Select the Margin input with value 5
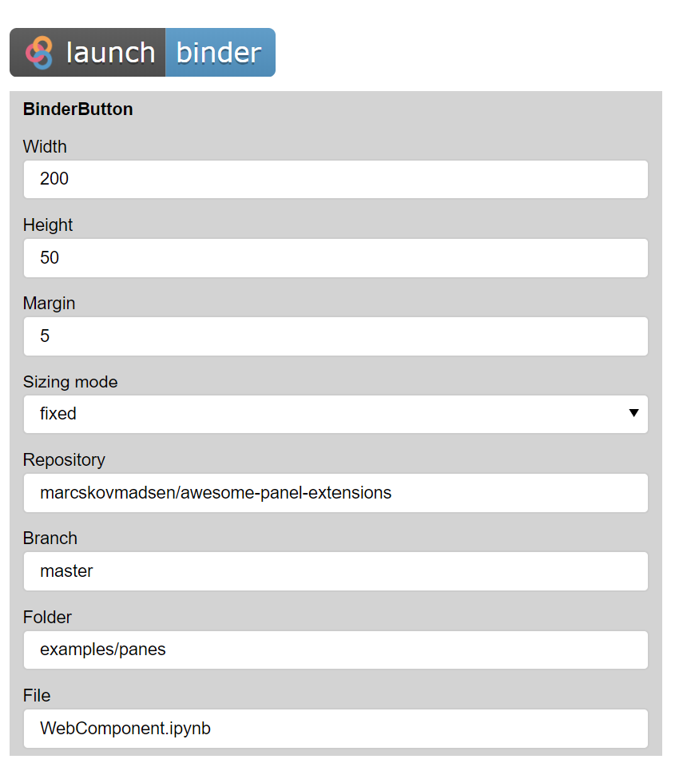The height and width of the screenshot is (771, 675). 336,336
